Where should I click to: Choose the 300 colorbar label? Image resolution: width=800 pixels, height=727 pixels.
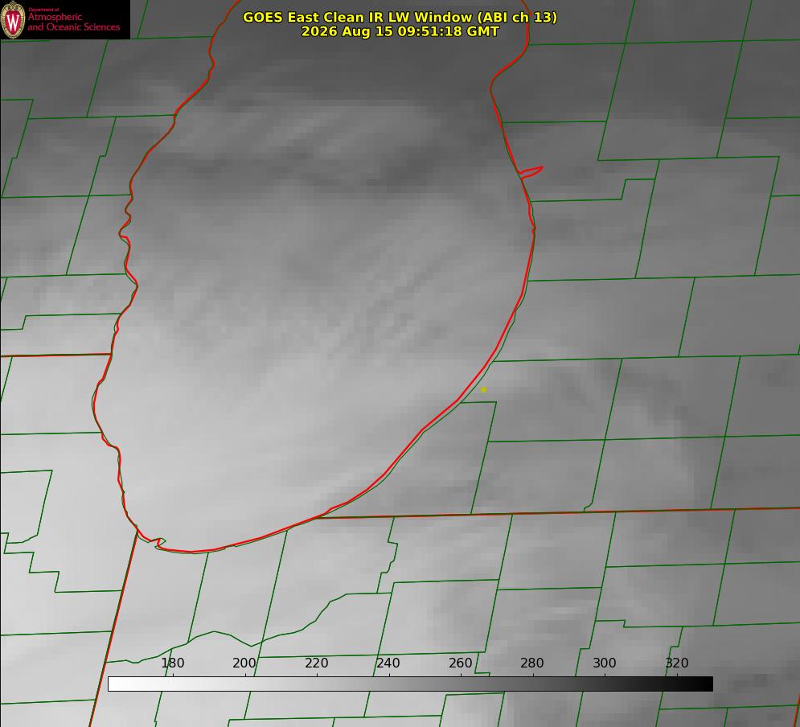pos(605,663)
